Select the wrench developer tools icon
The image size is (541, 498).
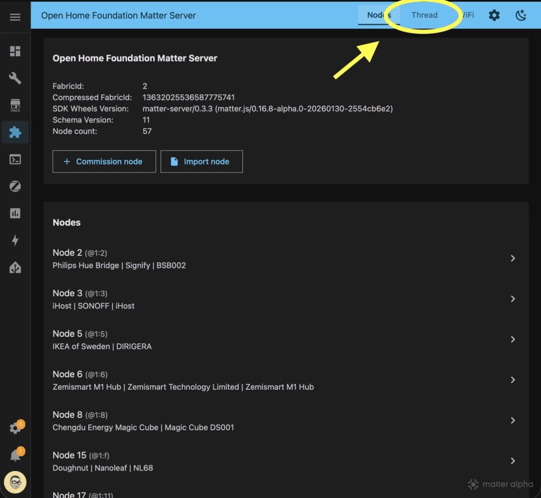click(x=15, y=78)
